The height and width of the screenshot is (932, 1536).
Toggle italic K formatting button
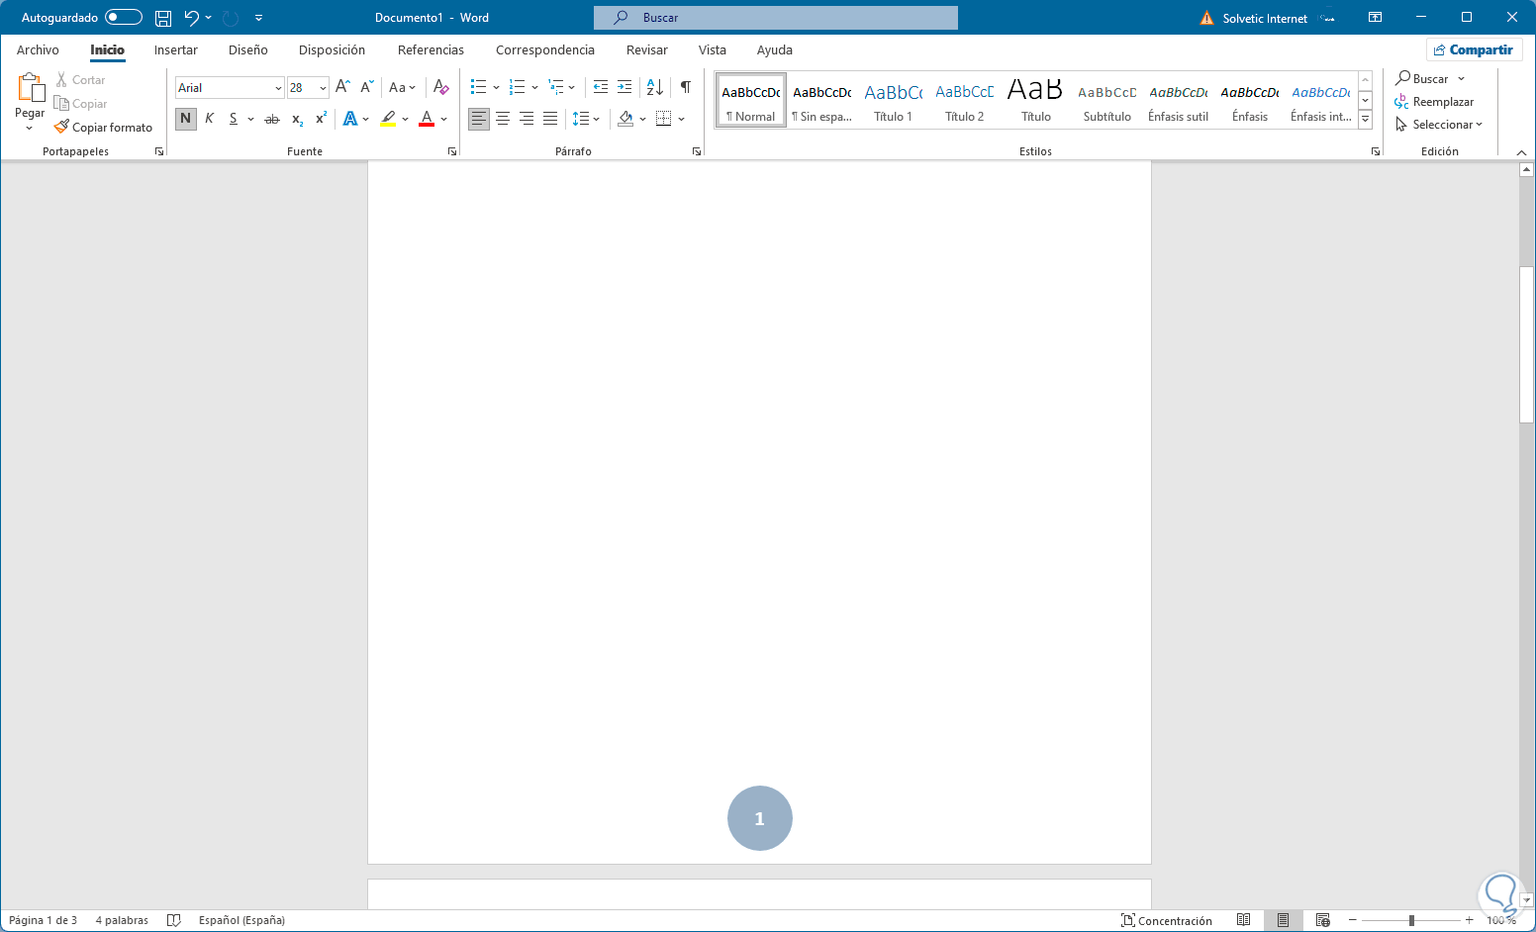209,119
